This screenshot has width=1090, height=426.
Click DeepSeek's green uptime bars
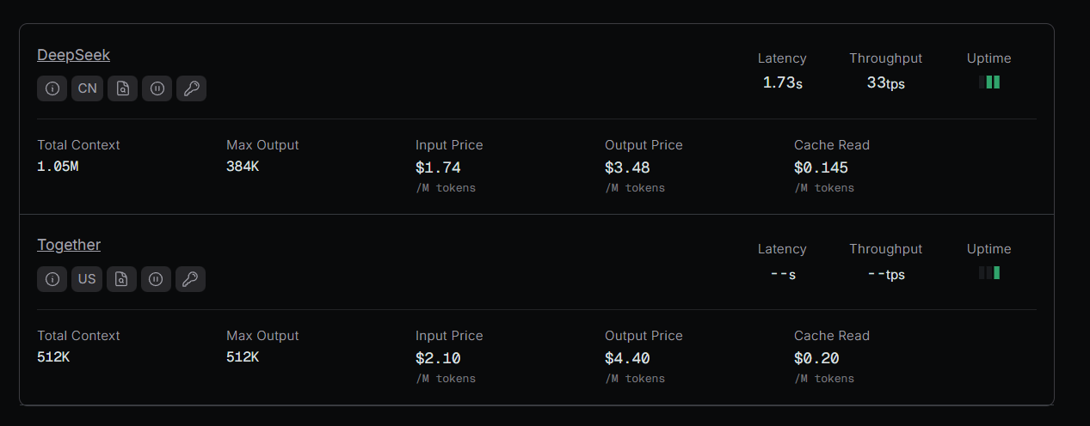[989, 82]
